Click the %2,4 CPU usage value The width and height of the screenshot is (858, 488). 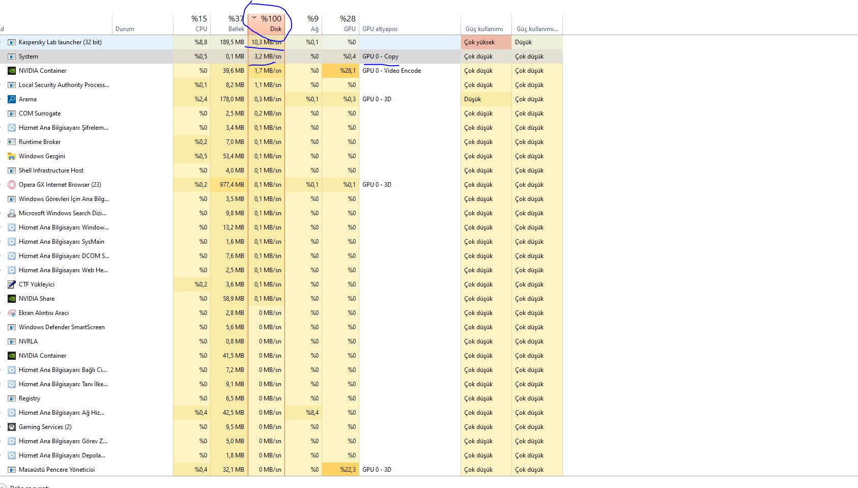click(201, 99)
